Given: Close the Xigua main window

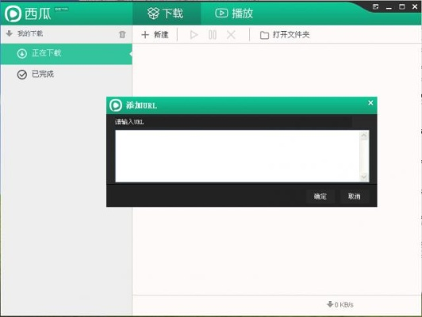Looking at the screenshot, I should tap(415, 6).
